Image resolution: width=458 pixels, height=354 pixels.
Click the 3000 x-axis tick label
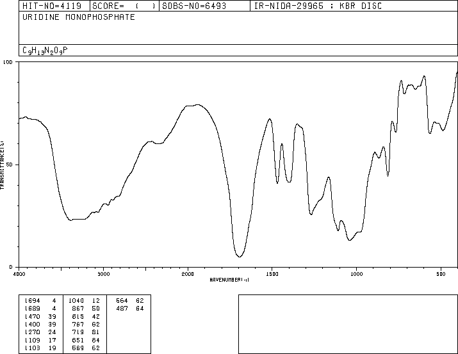(x=103, y=274)
